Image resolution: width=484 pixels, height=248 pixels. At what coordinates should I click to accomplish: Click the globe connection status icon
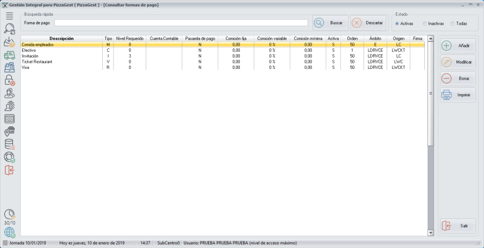pyautogui.click(x=9, y=232)
